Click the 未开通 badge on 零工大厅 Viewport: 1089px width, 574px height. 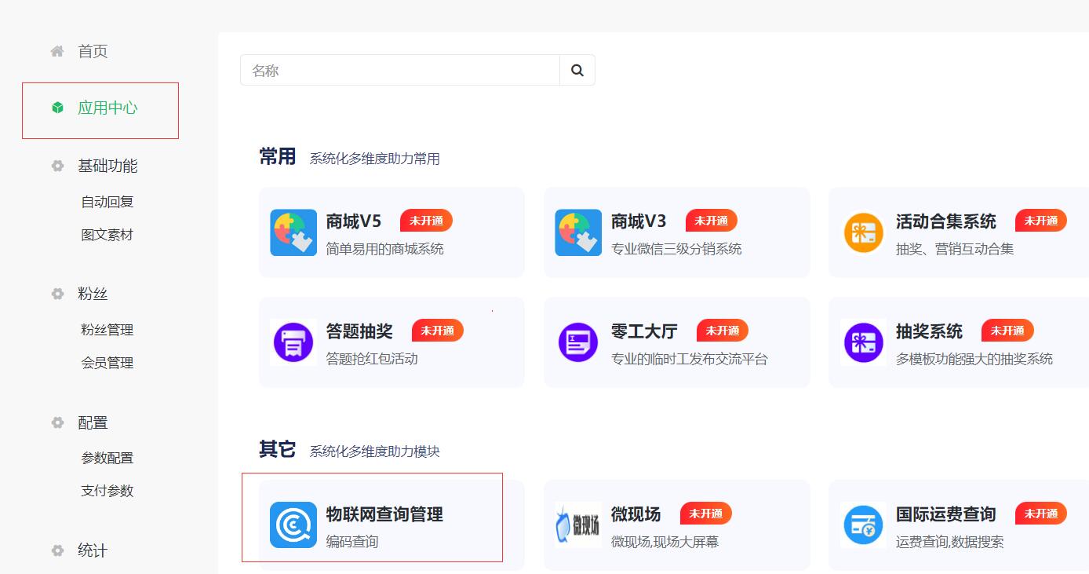pyautogui.click(x=723, y=331)
